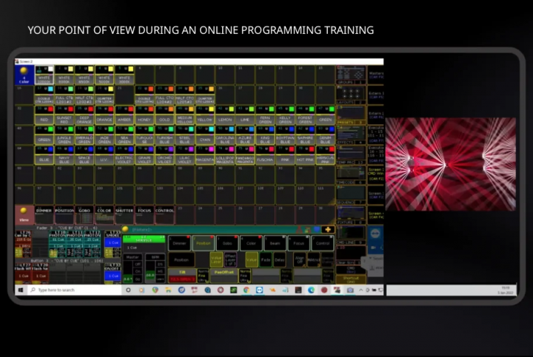Click the laser beam visualizer preview
533x357 pixels.
(450, 163)
